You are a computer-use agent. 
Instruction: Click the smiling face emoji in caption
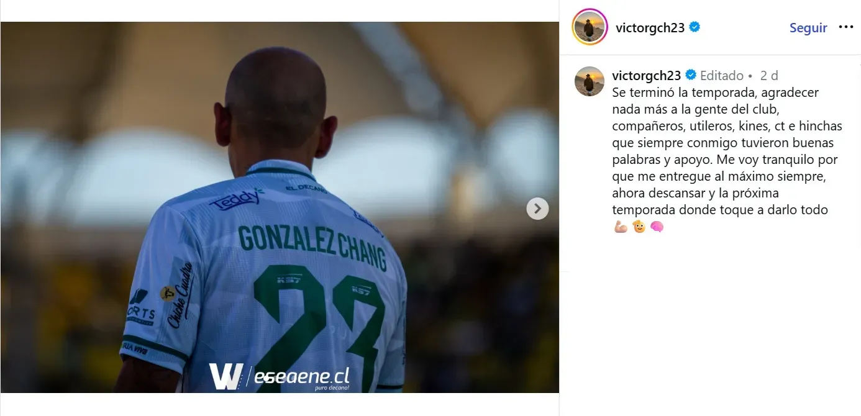click(x=639, y=227)
